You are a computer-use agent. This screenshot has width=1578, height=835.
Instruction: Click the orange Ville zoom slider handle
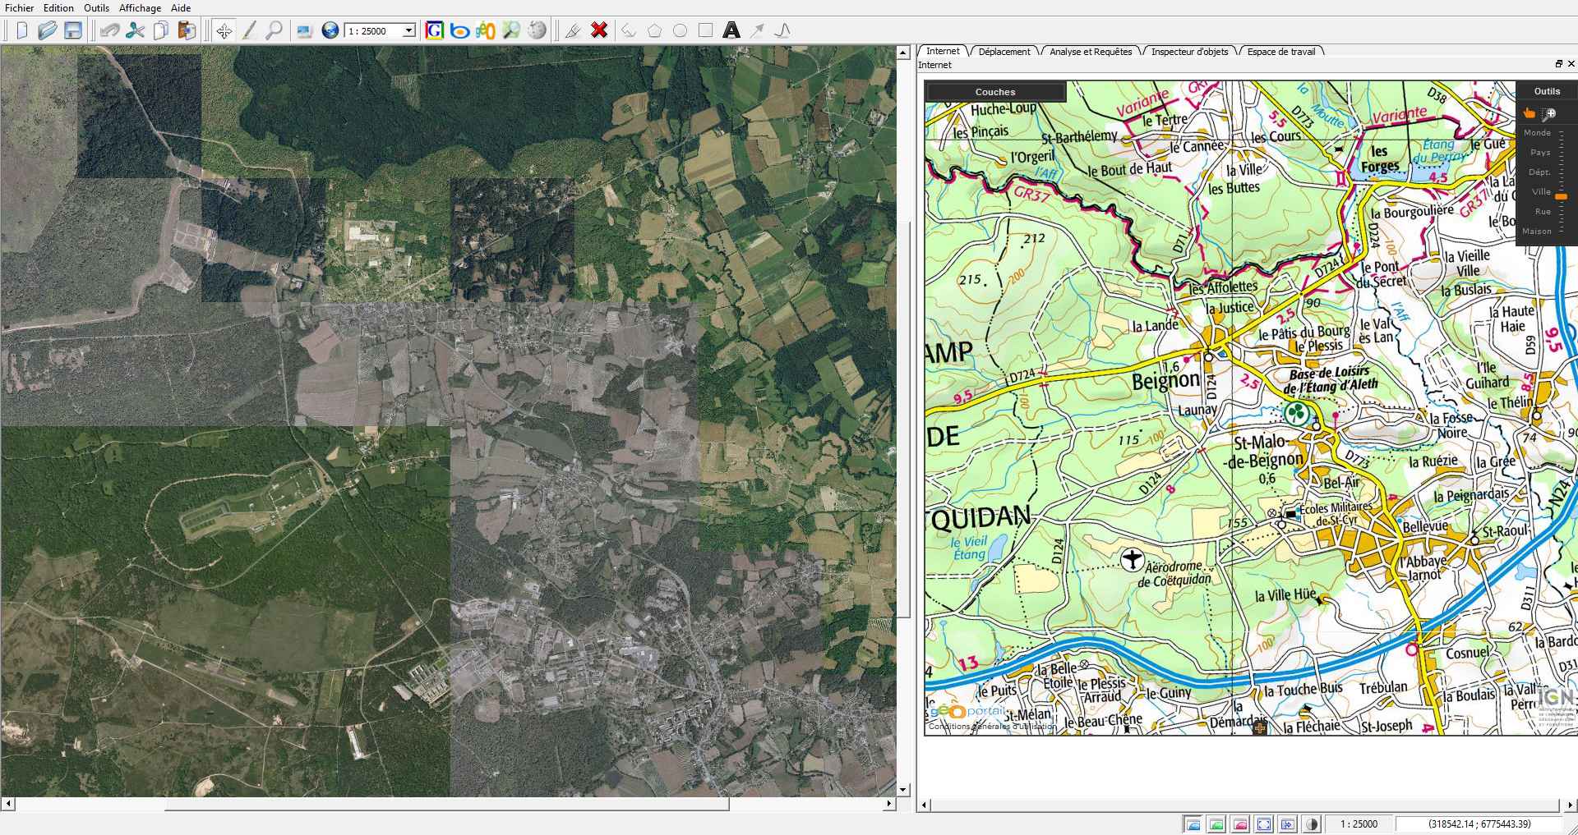point(1561,197)
